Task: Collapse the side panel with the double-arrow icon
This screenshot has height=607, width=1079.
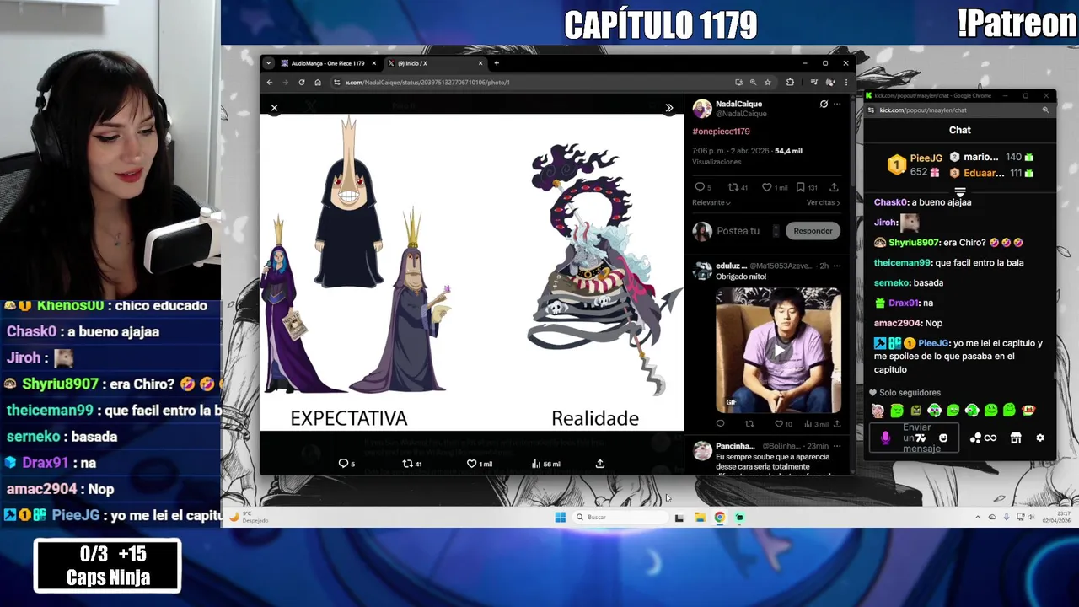Action: (669, 108)
